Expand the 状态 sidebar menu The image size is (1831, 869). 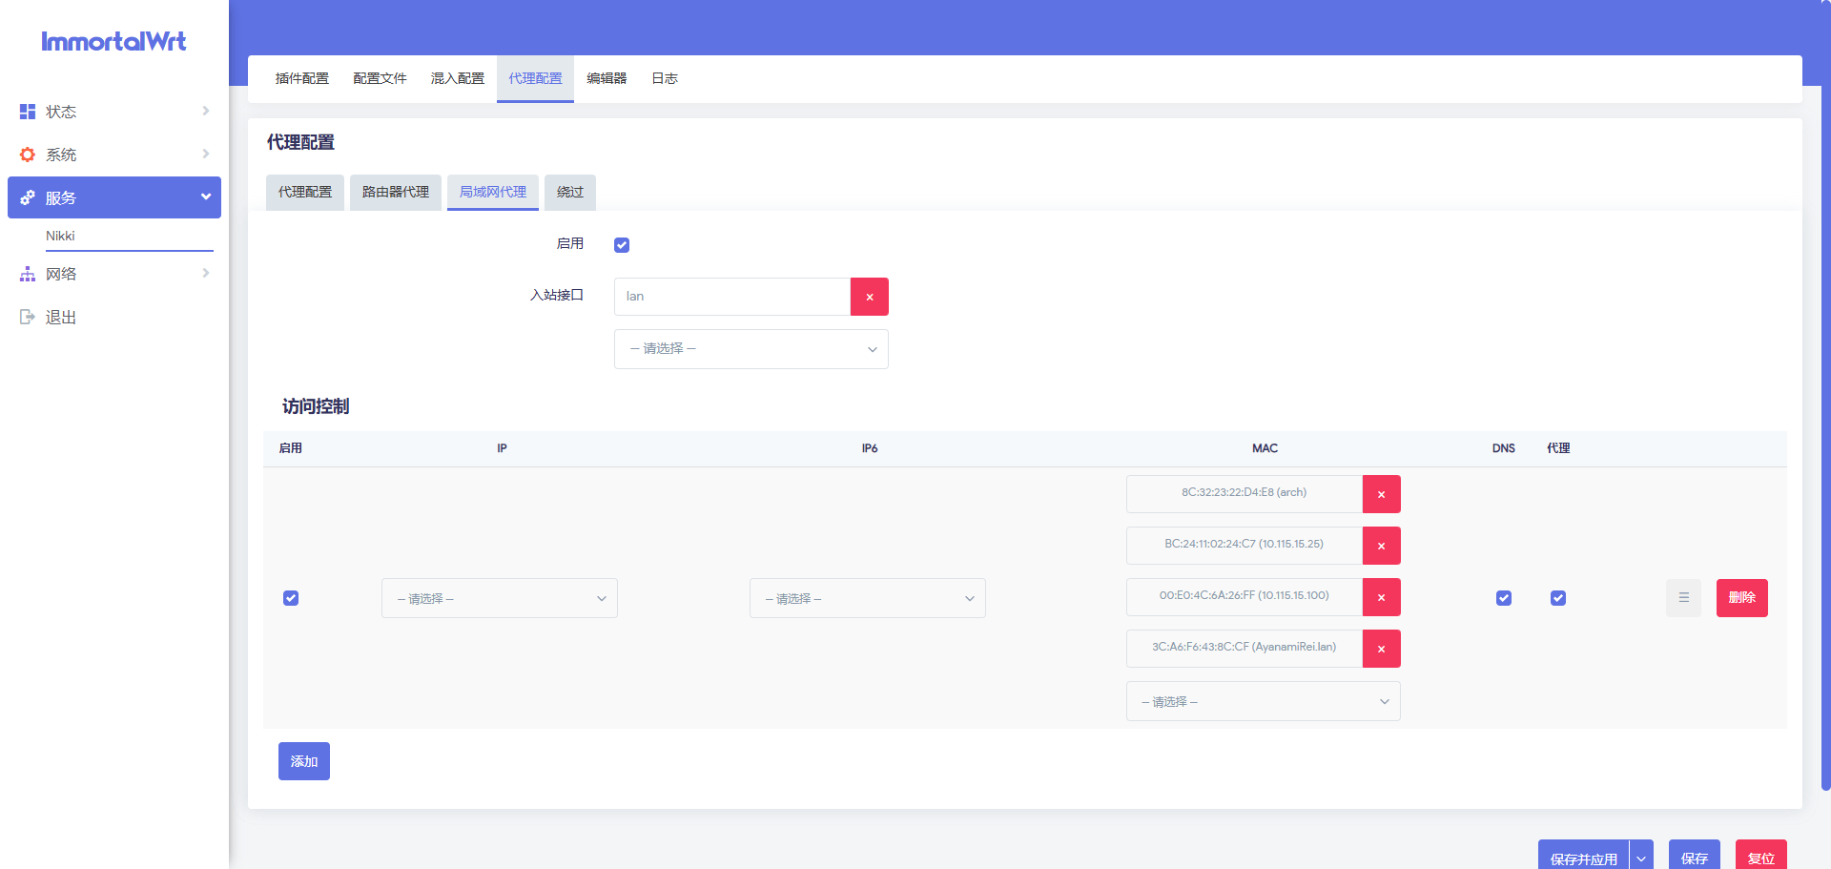click(x=114, y=112)
